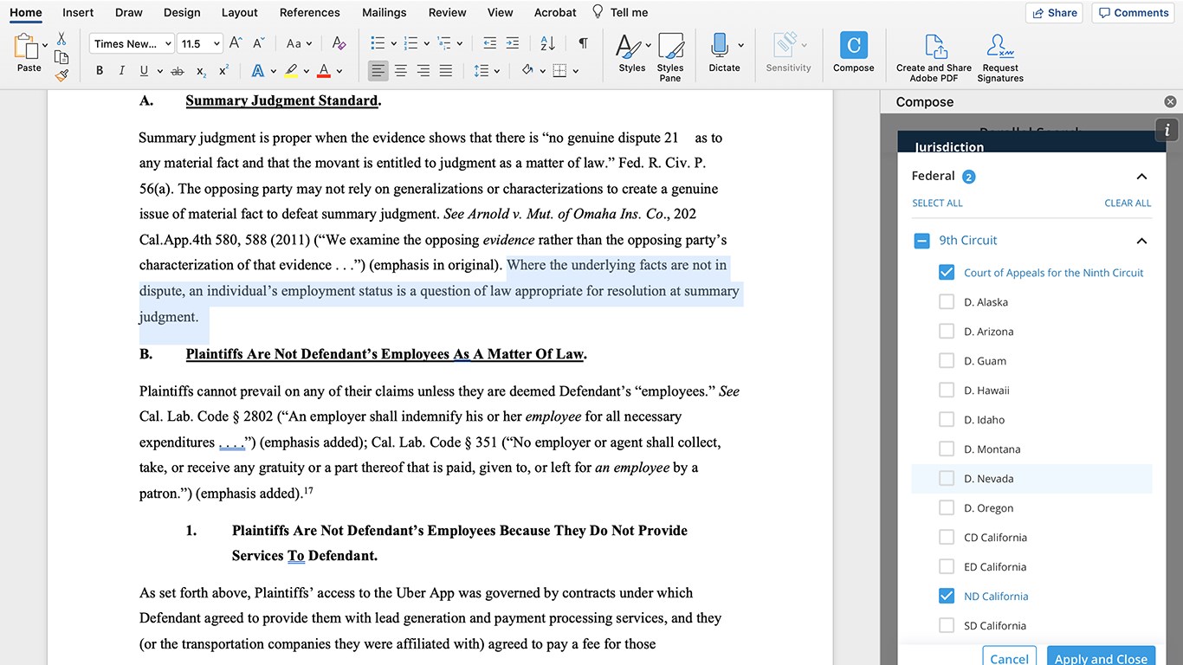Click the Paste clipboard icon
The image size is (1183, 665).
point(26,46)
